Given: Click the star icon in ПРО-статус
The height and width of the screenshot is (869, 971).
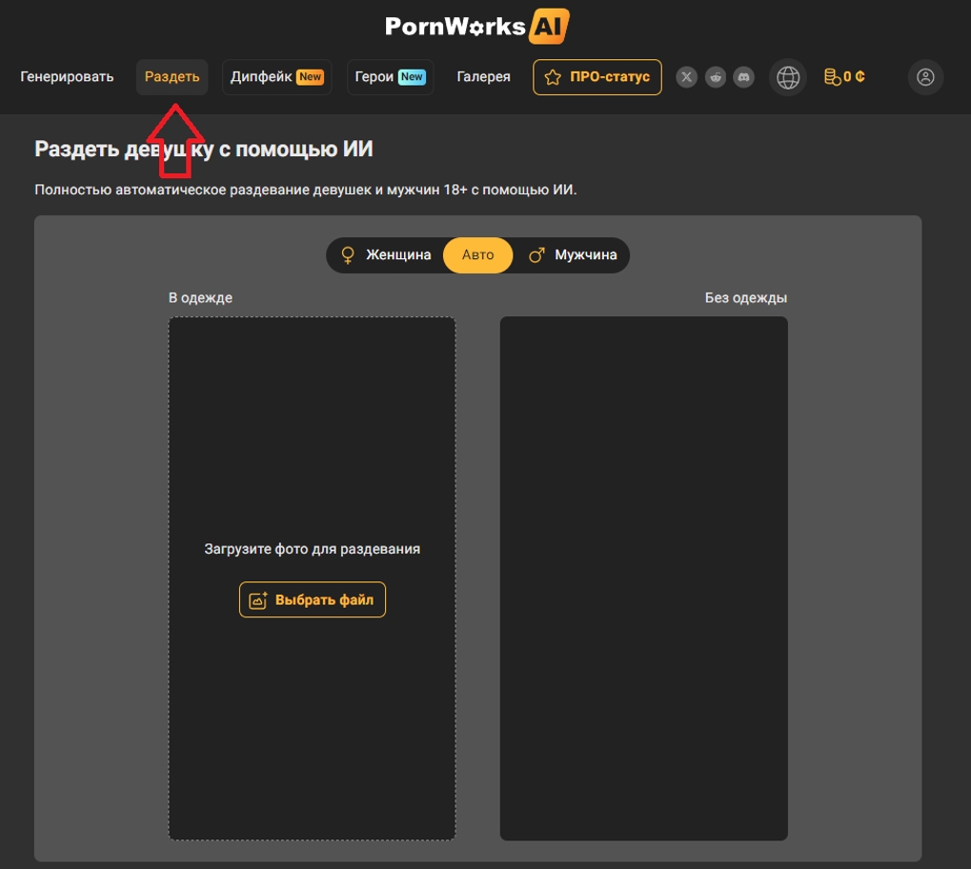Looking at the screenshot, I should [553, 77].
